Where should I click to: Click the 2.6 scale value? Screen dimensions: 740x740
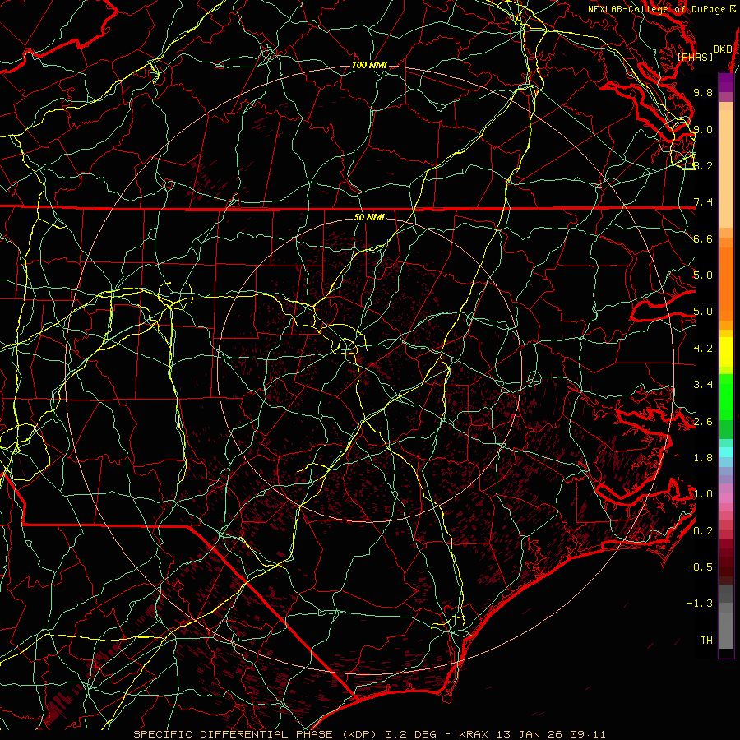(703, 422)
